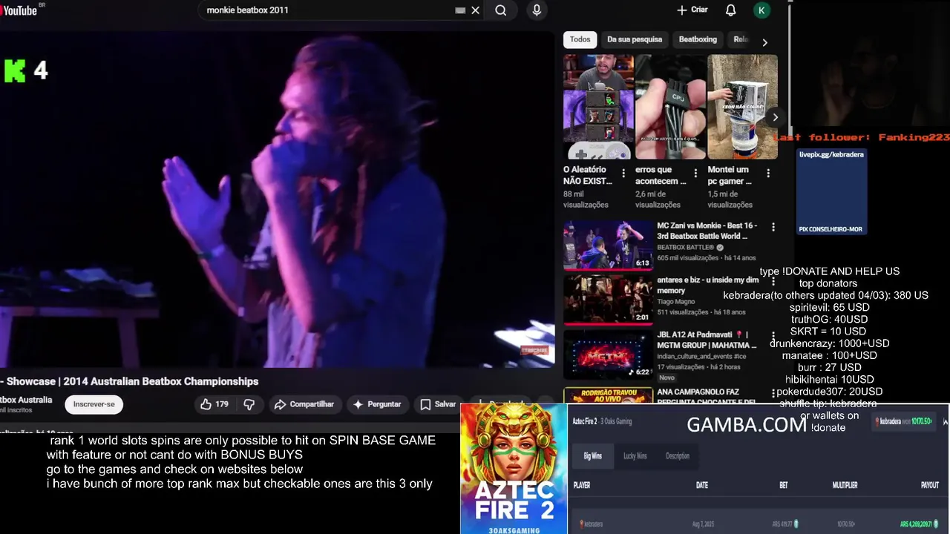Open 'MC Zani vs Monkie - Best 16' title
Viewport: 950px width, 534px height.
[707, 231]
